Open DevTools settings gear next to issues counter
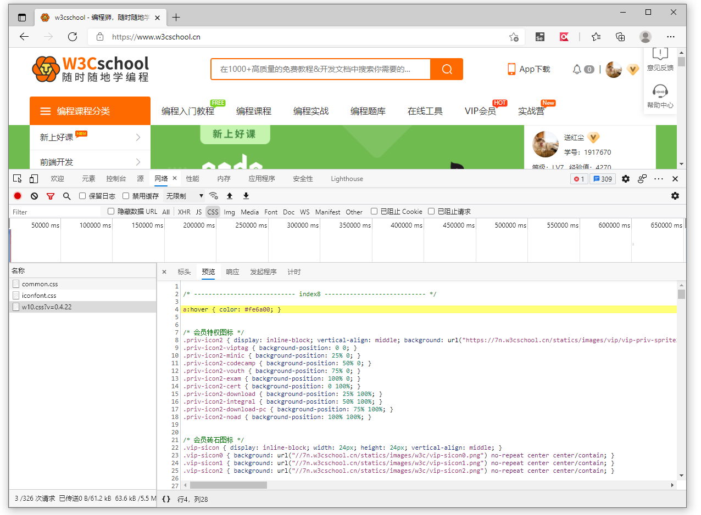Viewport: 701px width, 515px height. pyautogui.click(x=626, y=179)
